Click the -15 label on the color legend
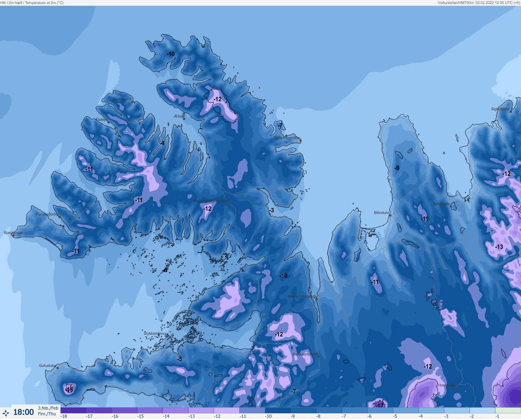 pyautogui.click(x=140, y=416)
